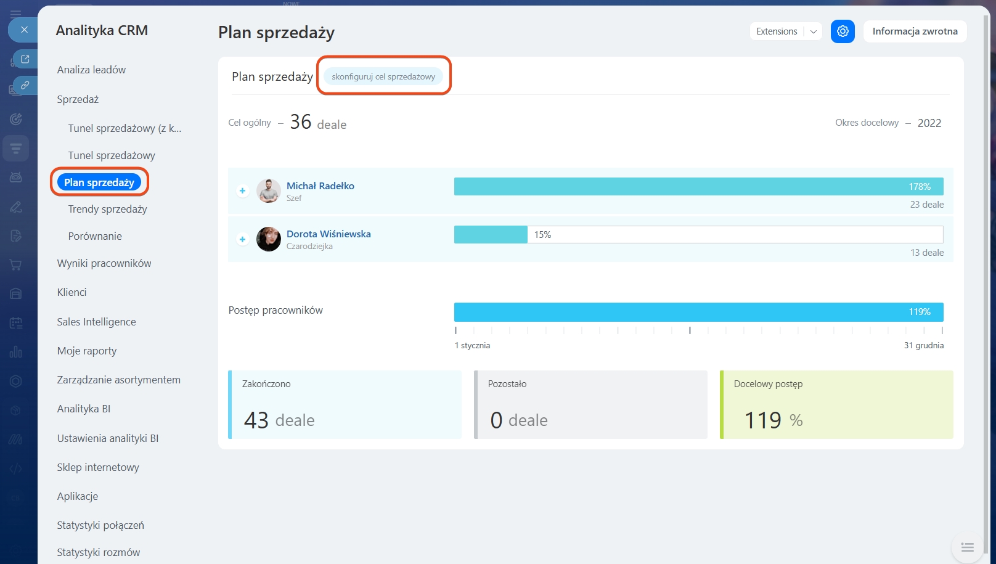This screenshot has width=996, height=564.
Task: Expand Michał Radełko's row with plus
Action: [x=243, y=191]
